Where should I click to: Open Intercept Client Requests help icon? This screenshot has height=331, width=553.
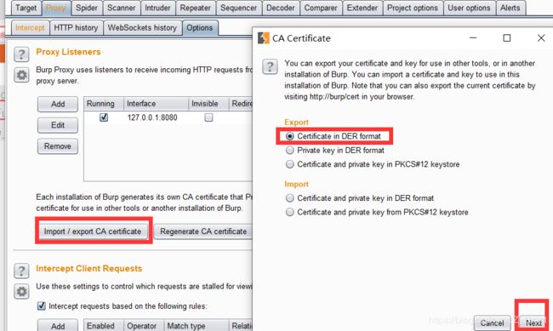click(21, 271)
